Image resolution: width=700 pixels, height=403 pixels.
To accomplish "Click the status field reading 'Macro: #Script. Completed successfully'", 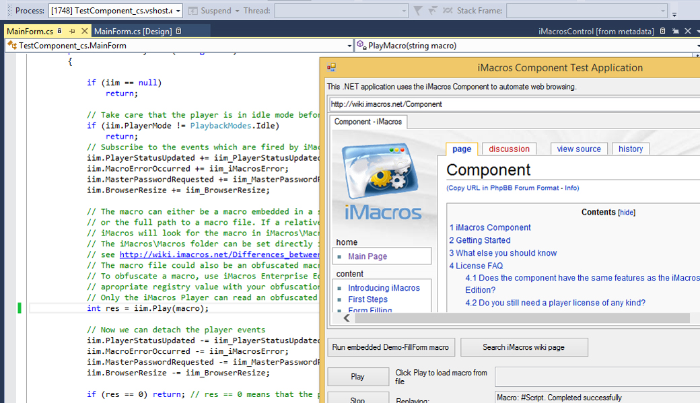I will 597,397.
